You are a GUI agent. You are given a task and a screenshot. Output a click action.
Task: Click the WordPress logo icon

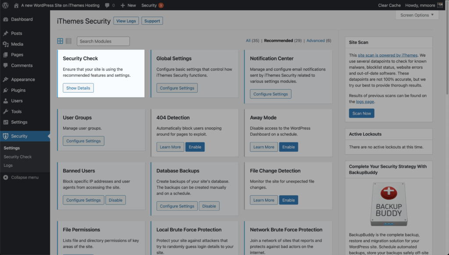[x=5, y=5]
